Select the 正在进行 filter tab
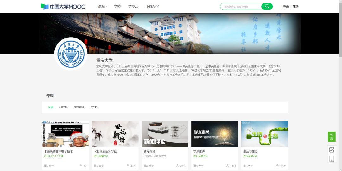The image size is (342, 171). coord(63,107)
